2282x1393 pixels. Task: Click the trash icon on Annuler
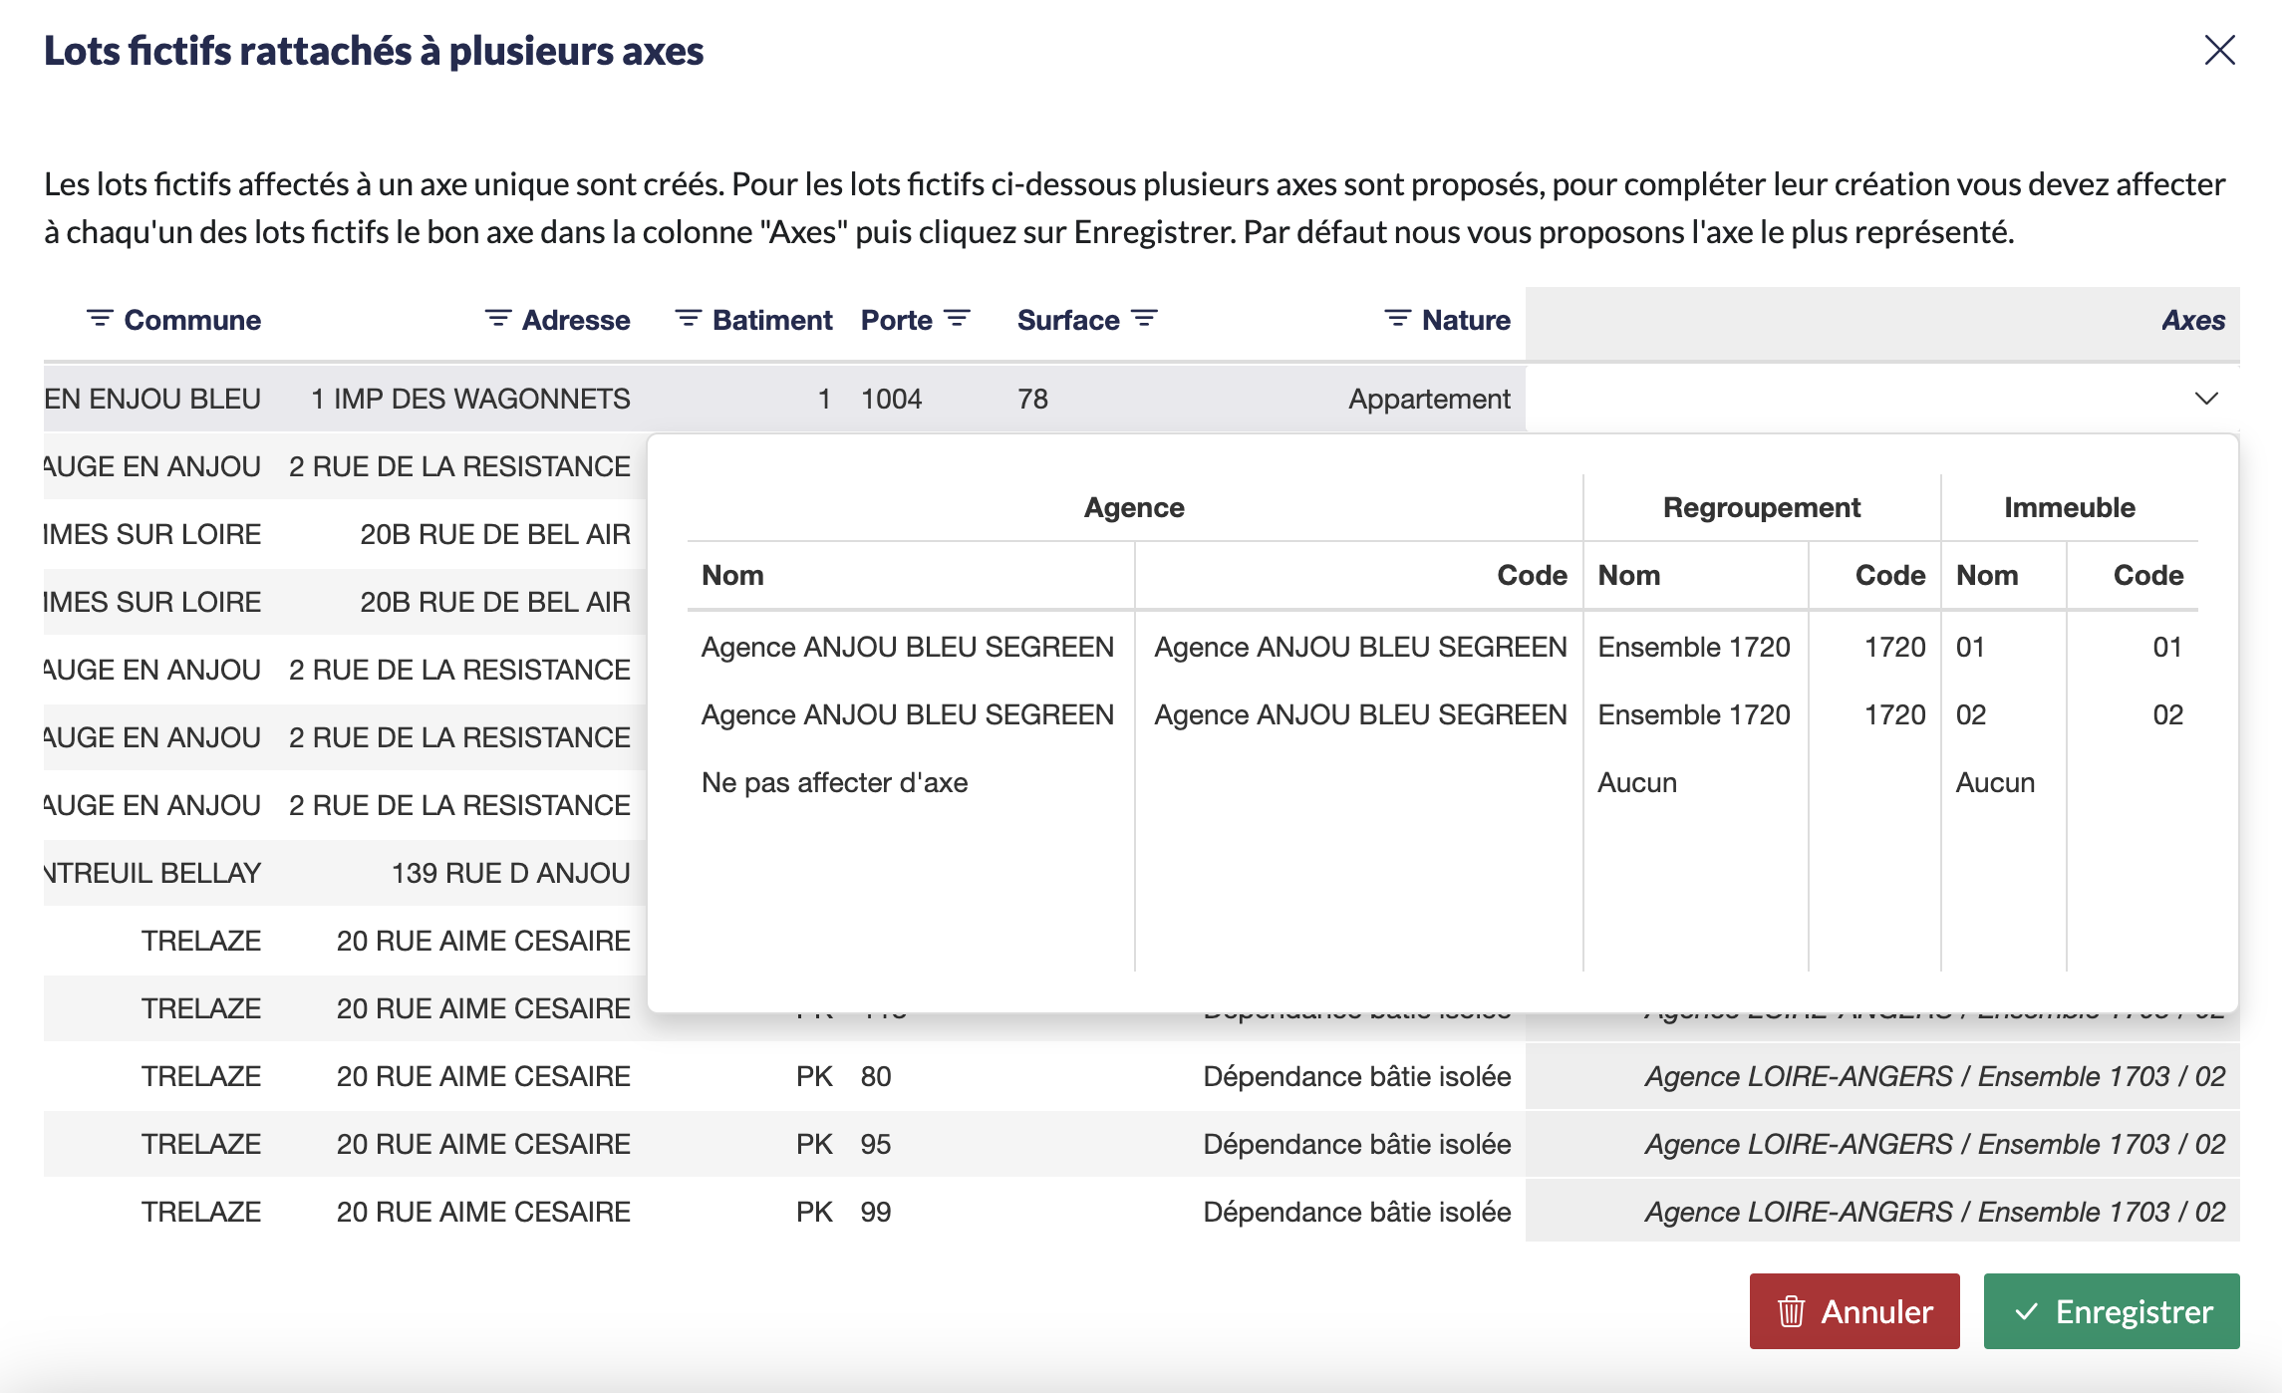point(1791,1311)
